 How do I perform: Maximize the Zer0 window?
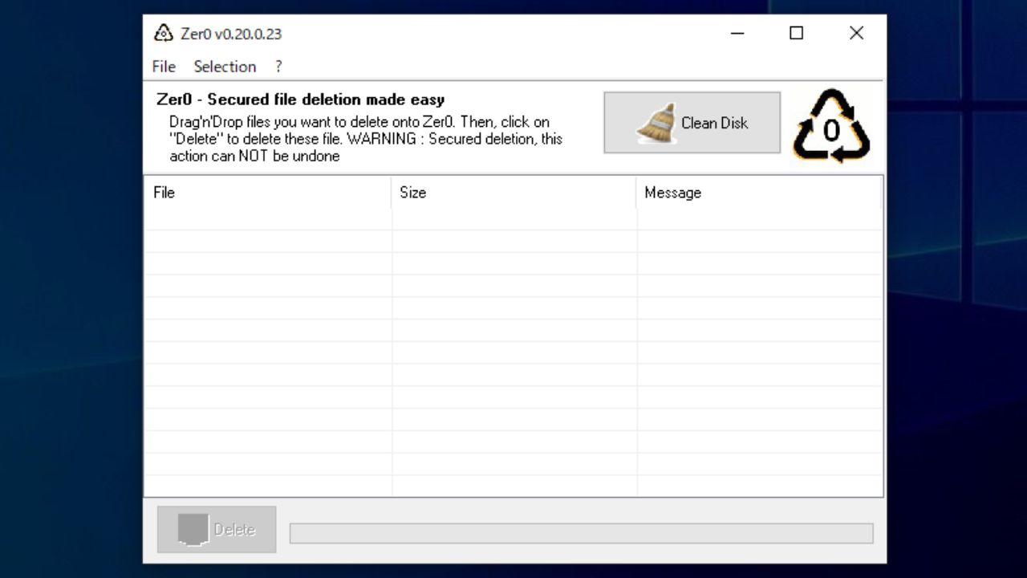(796, 33)
